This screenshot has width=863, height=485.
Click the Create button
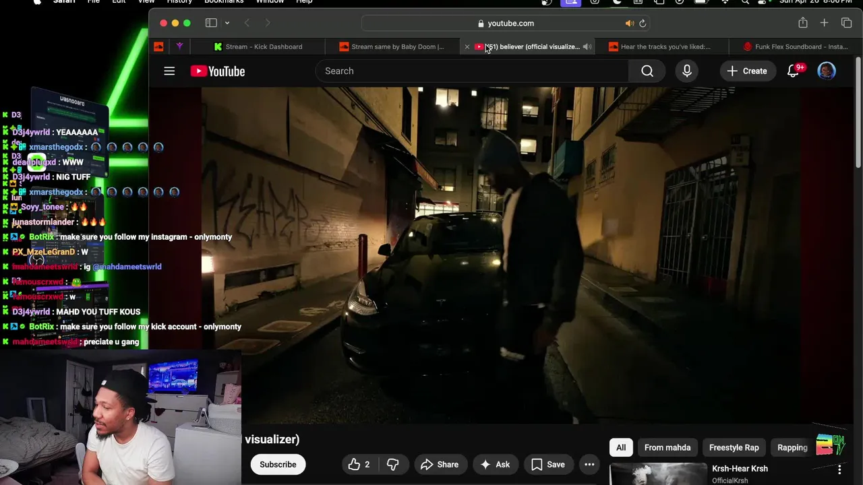(747, 71)
